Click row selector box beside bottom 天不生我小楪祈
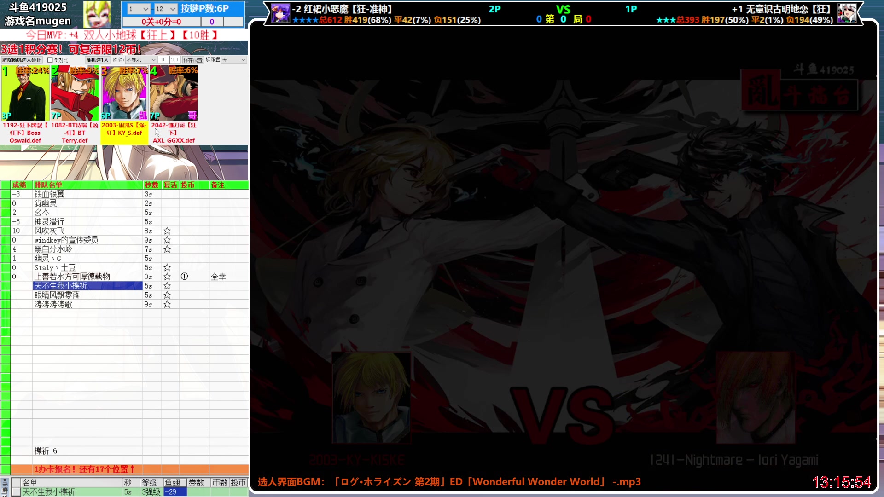 [16, 492]
